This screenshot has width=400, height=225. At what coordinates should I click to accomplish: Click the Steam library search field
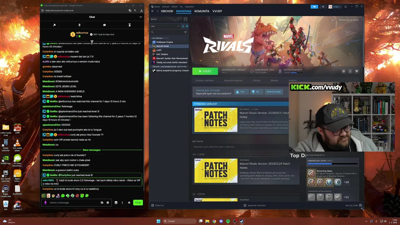[166, 32]
